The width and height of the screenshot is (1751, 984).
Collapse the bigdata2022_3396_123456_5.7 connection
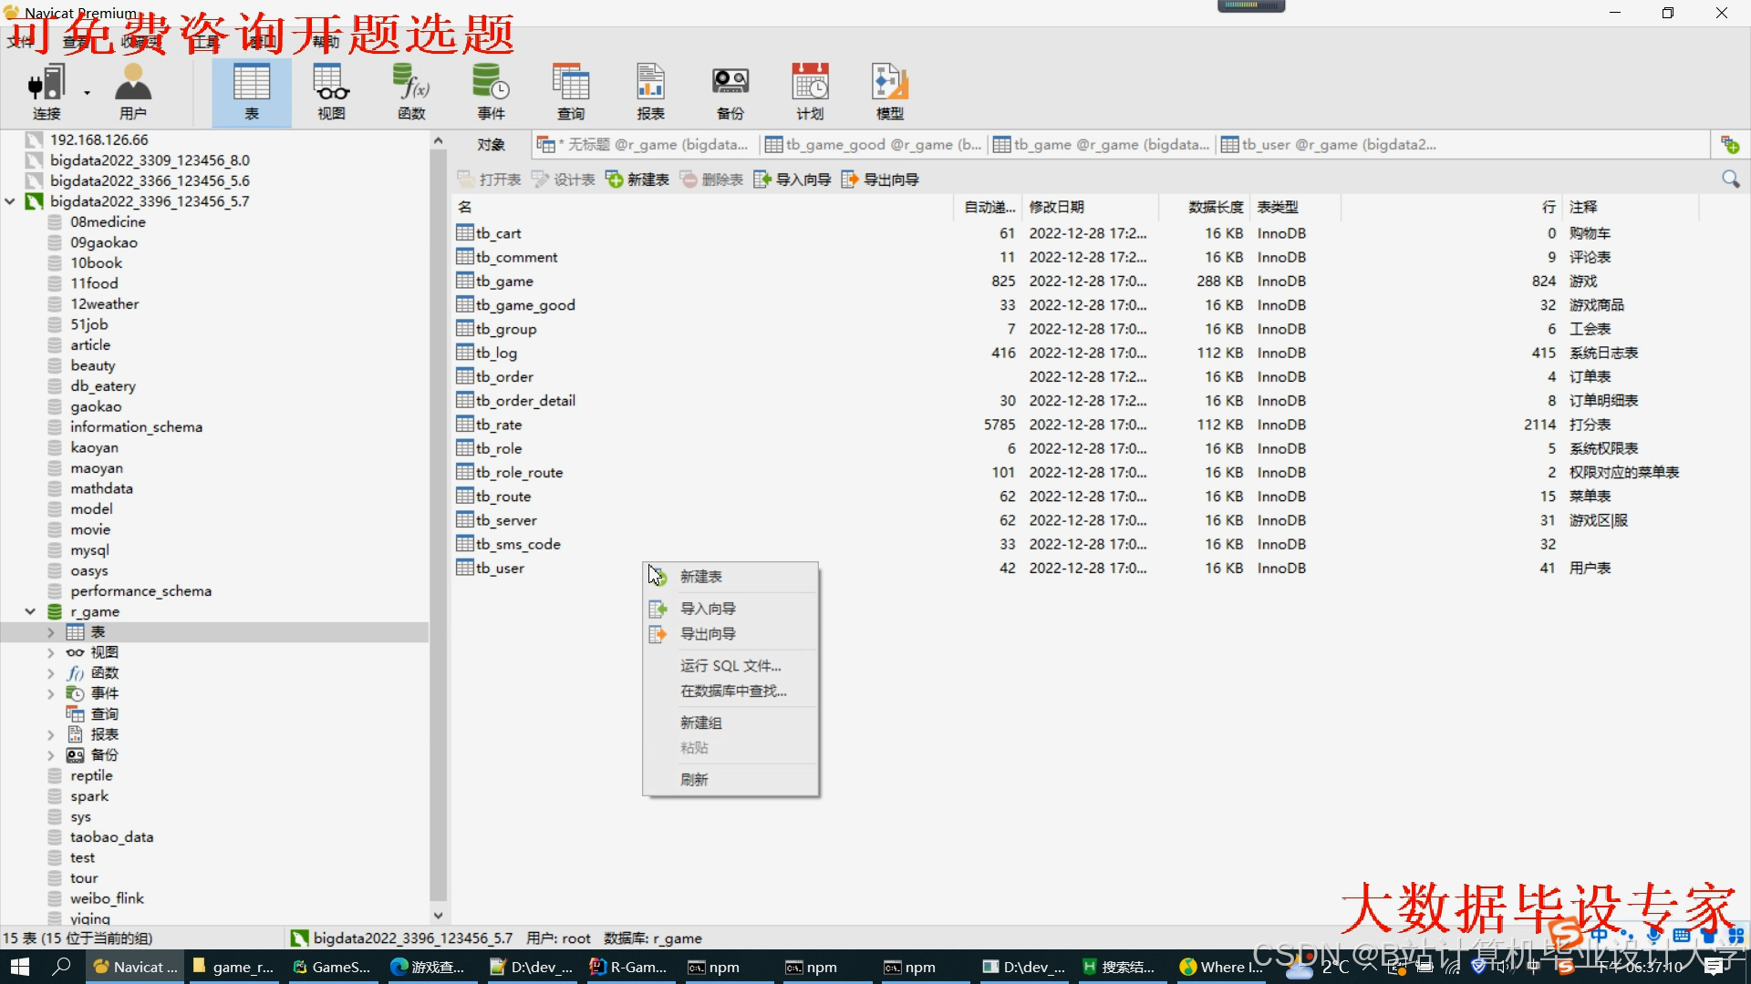pos(10,201)
